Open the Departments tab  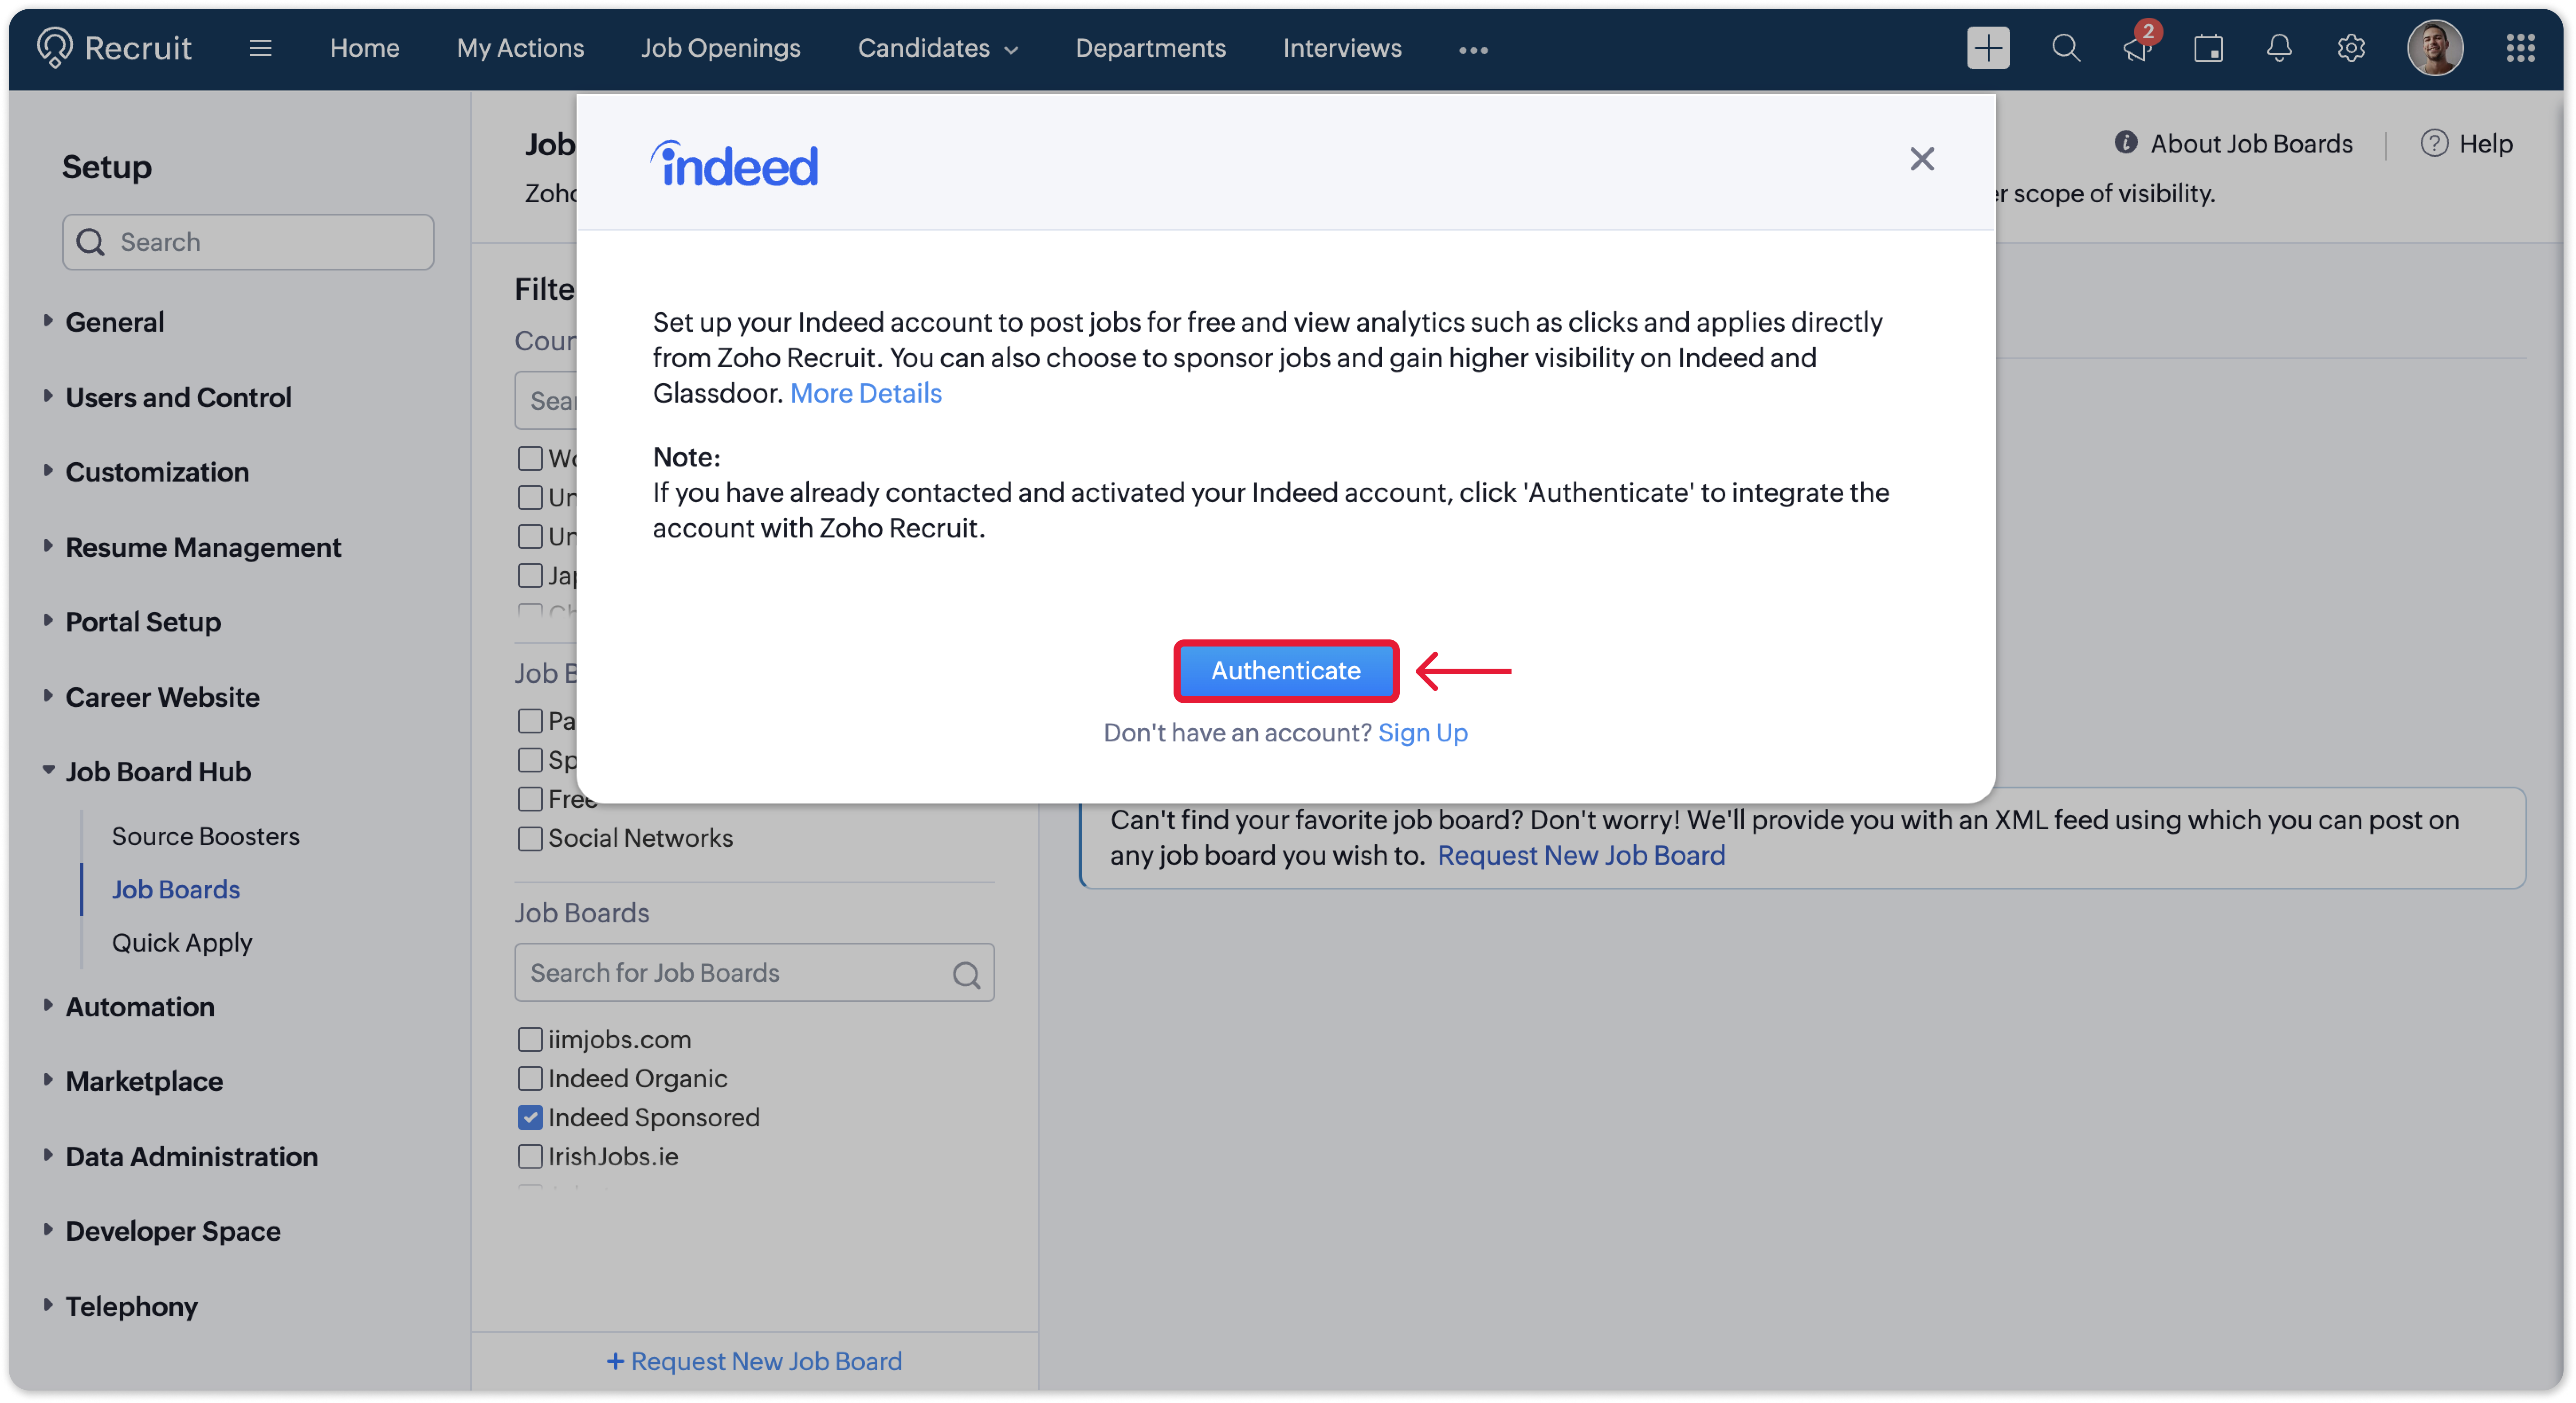point(1150,48)
